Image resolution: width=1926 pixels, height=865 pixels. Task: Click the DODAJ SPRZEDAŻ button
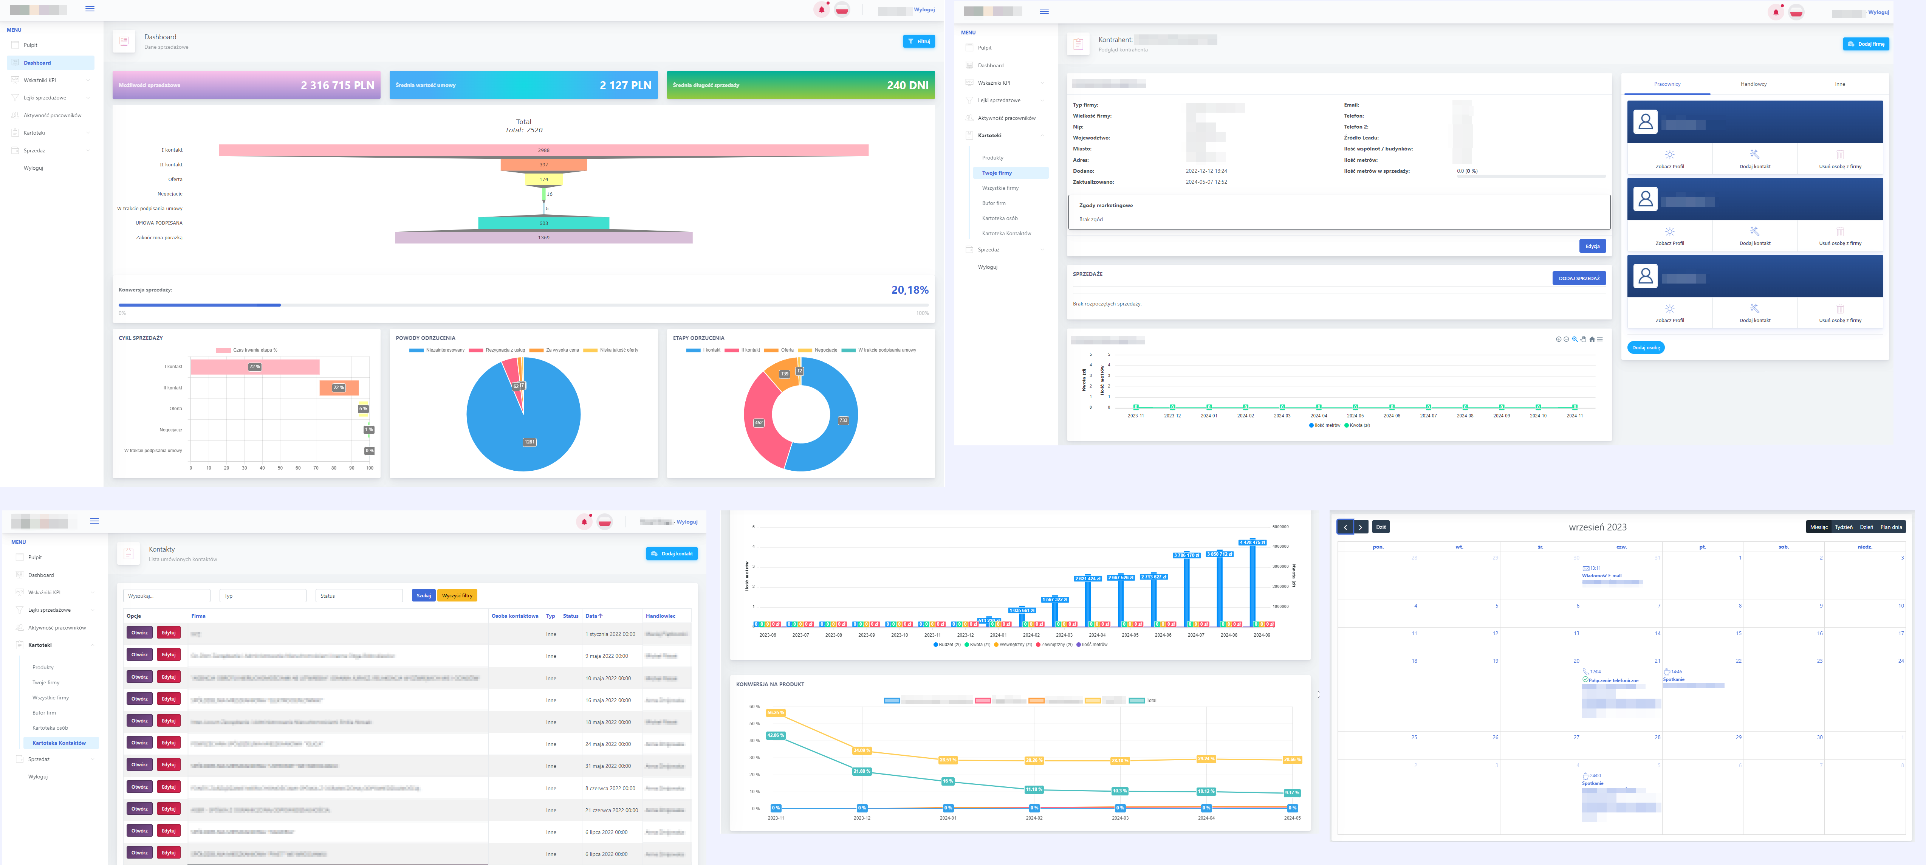1579,278
